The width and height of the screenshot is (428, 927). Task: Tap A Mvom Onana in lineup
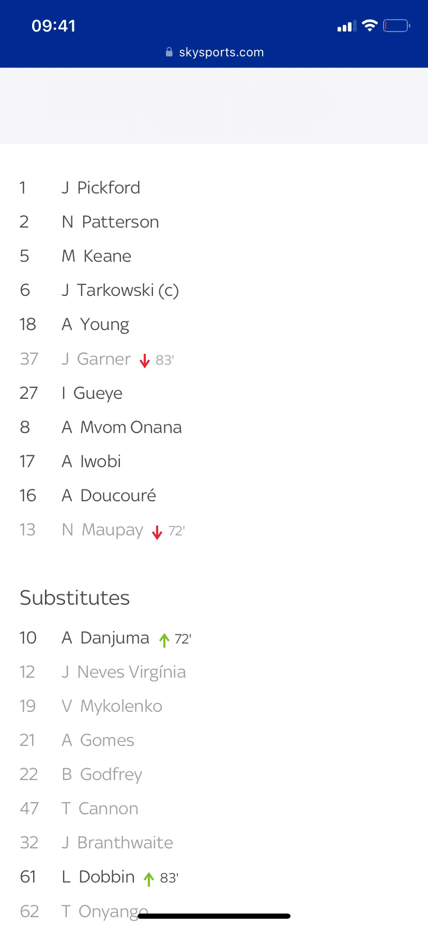pyautogui.click(x=121, y=427)
